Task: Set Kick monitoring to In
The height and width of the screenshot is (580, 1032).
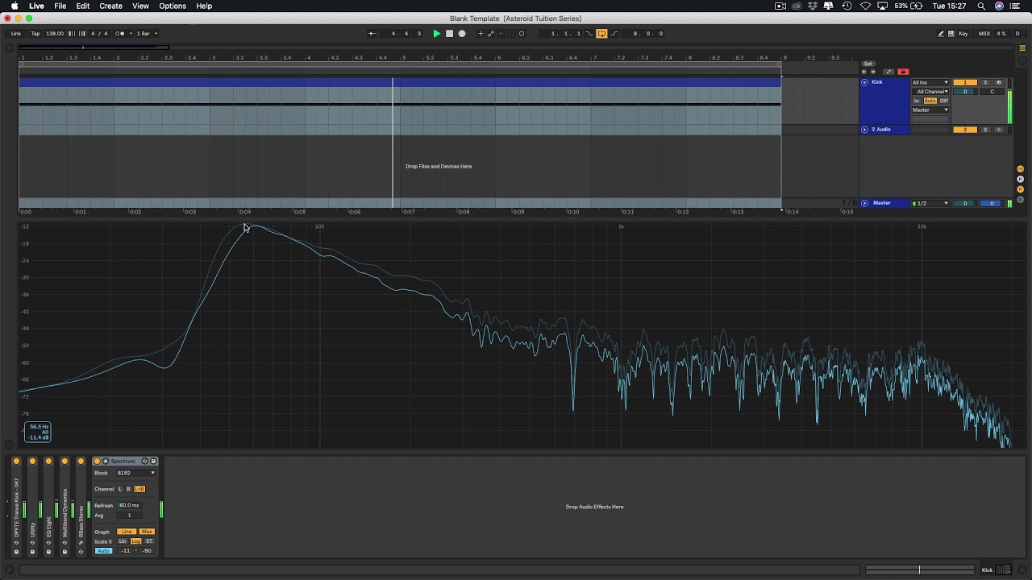Action: coord(917,101)
